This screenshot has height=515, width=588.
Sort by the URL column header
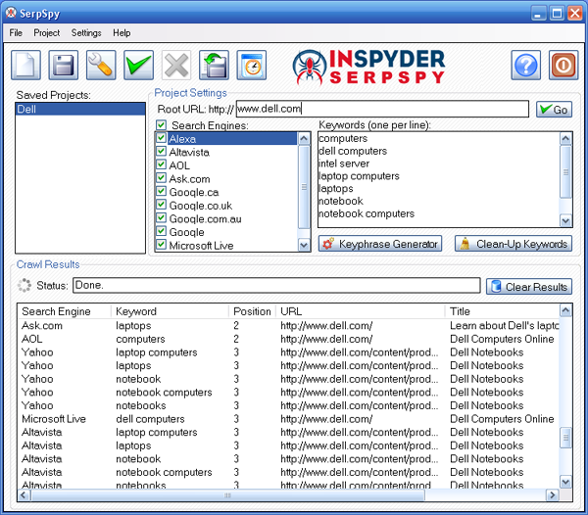(x=360, y=311)
